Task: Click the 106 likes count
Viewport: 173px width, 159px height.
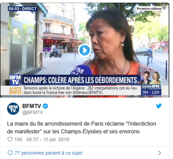Action: pos(18,140)
